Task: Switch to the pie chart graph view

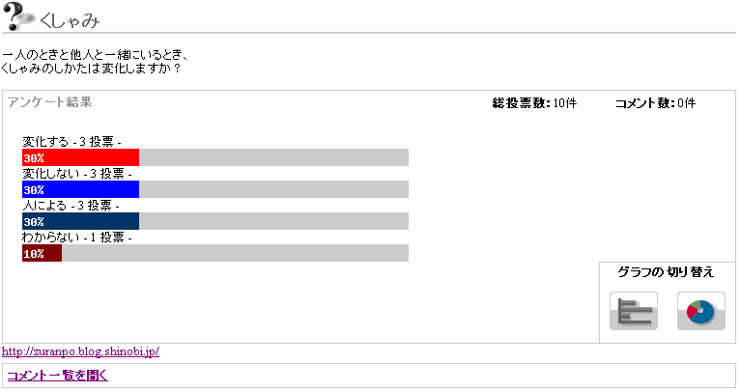Action: pos(700,311)
